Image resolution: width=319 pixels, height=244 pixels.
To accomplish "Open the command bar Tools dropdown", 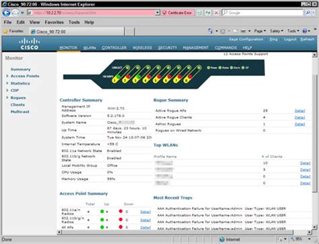I will click(x=293, y=31).
